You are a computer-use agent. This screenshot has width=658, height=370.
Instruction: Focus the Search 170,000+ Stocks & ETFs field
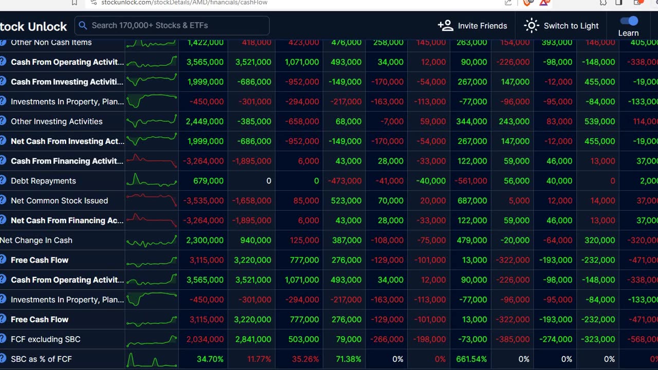click(x=172, y=25)
